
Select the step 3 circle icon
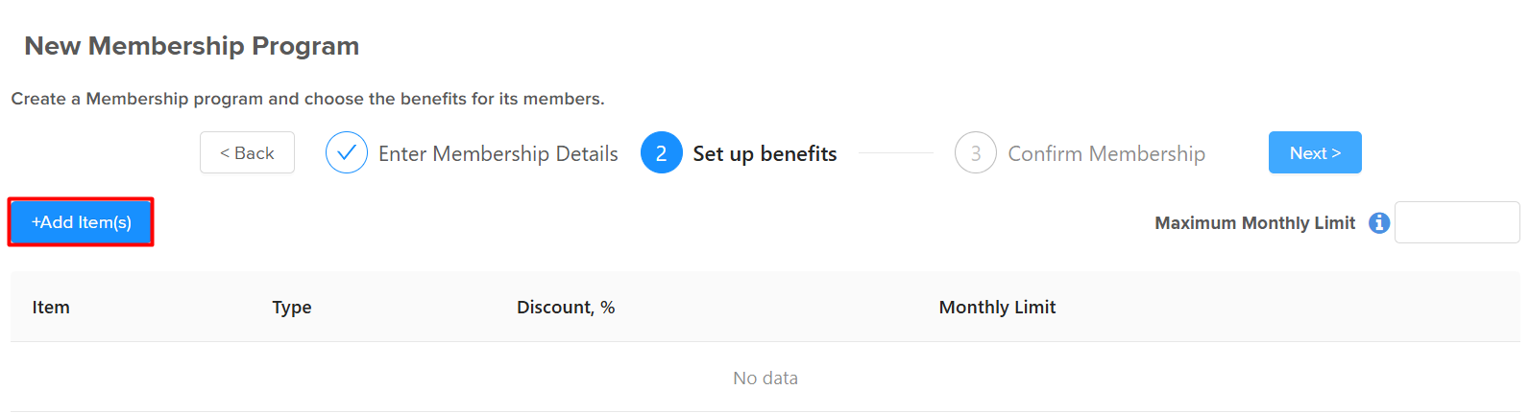coord(976,152)
